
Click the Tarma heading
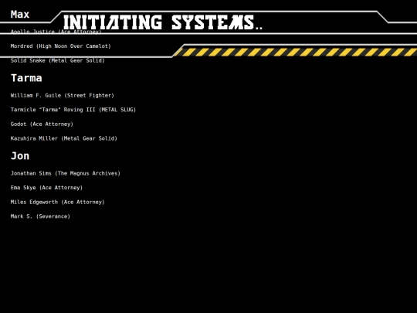(26, 78)
